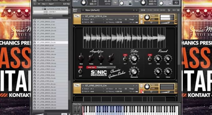Open the Amp Type Tweed Green dropdown
Image resolution: width=212 pixels, height=115 pixels.
pos(105,67)
